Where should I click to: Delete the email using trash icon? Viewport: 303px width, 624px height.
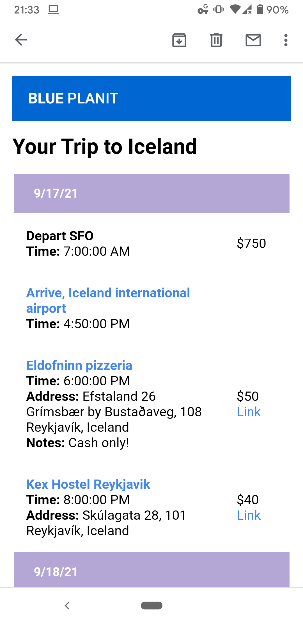(x=216, y=40)
